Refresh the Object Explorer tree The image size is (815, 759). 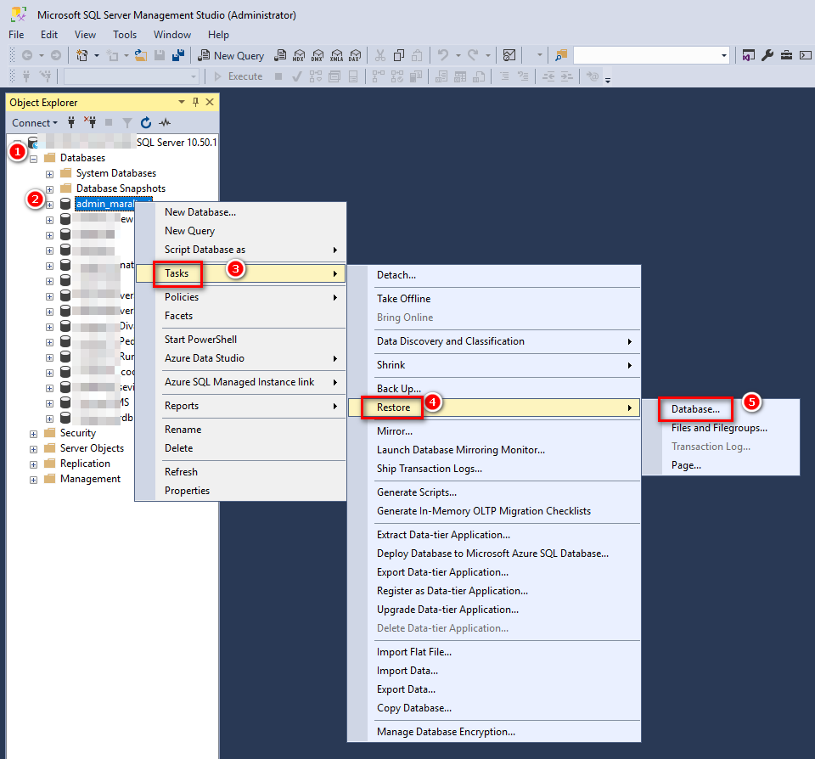pyautogui.click(x=146, y=122)
